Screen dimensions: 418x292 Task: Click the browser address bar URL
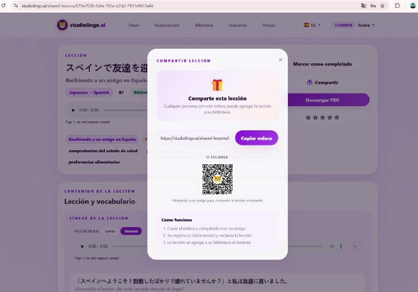(87, 6)
